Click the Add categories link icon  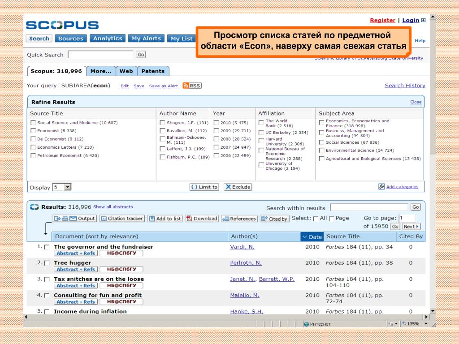point(381,187)
